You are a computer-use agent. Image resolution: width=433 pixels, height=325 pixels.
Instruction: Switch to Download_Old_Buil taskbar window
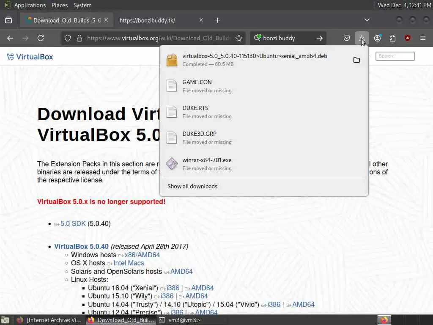(x=121, y=320)
